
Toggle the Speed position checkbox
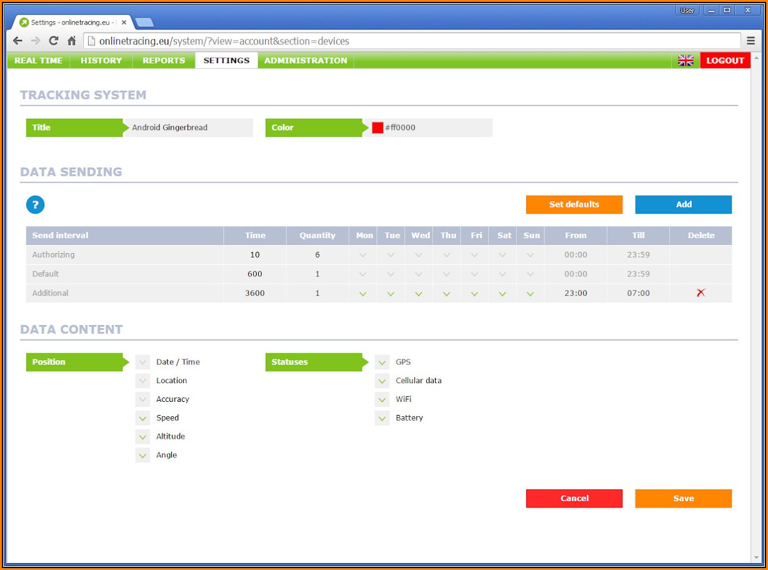[x=142, y=418]
